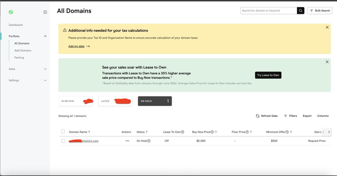The image size is (337, 176).
Task: Open the shipping.com domain link
Action: coord(84,141)
